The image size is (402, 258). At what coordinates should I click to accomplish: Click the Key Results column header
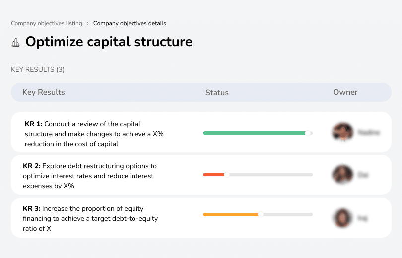44,92
